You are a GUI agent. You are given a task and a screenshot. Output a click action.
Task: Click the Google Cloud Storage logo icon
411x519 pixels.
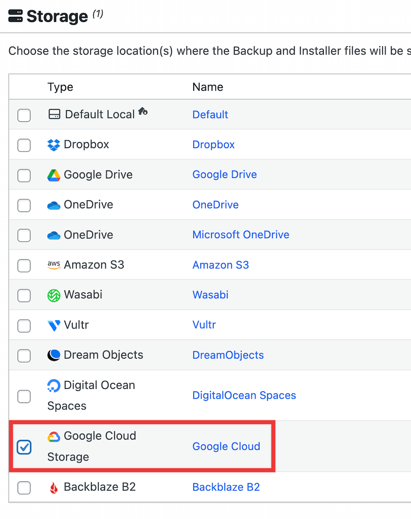(x=54, y=437)
